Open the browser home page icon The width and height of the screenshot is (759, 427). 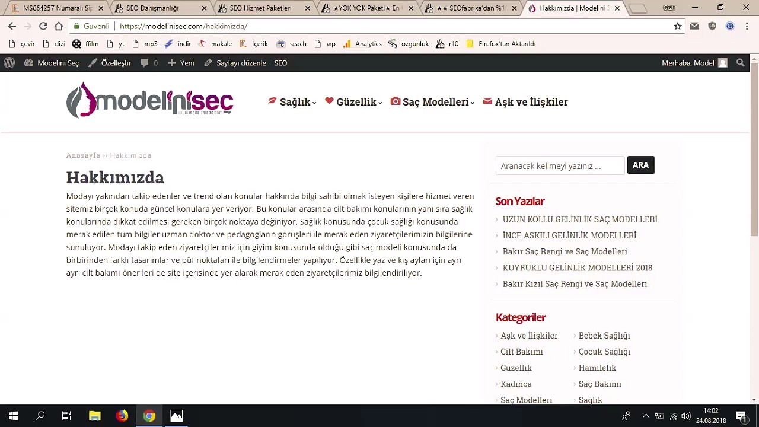pyautogui.click(x=59, y=26)
